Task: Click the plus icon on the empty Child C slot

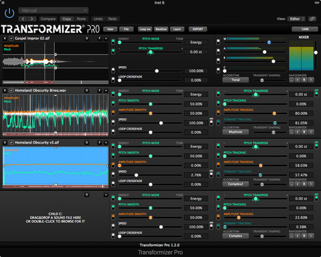Action: (106, 195)
